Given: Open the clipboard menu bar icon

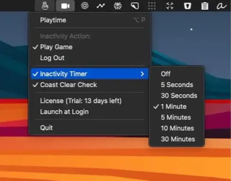Looking at the screenshot, I should [205, 5].
